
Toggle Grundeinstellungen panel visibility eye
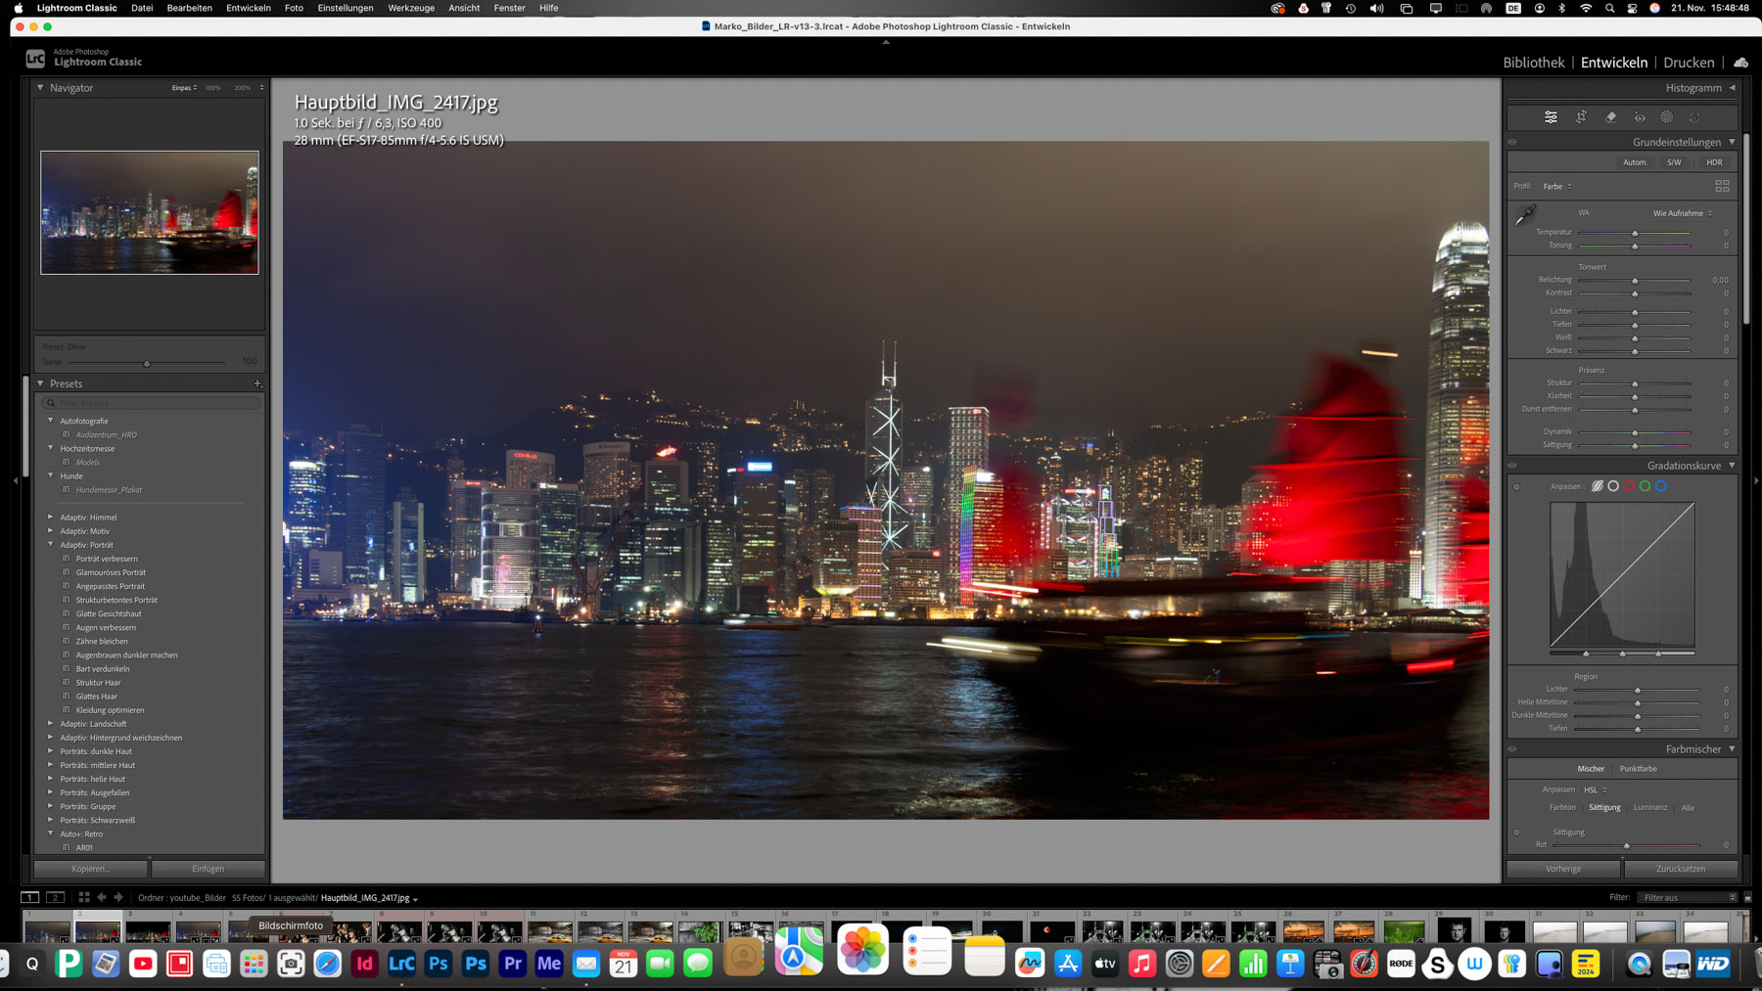(1512, 142)
